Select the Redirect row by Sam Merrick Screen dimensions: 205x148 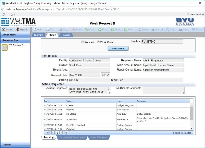pos(117,110)
